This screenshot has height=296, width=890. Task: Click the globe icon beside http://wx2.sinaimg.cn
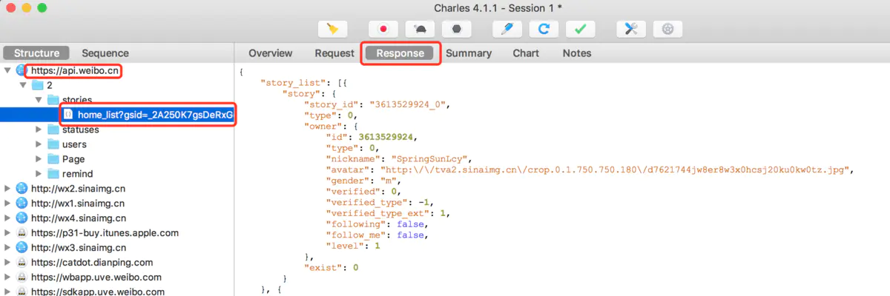point(22,189)
